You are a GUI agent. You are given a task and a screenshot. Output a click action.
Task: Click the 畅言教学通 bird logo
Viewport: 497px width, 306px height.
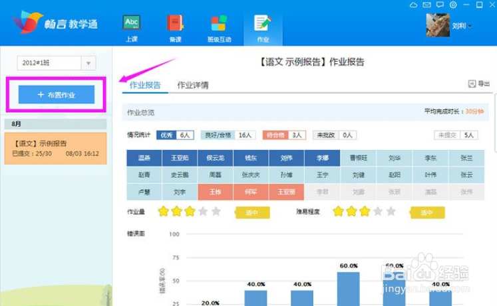click(x=27, y=22)
